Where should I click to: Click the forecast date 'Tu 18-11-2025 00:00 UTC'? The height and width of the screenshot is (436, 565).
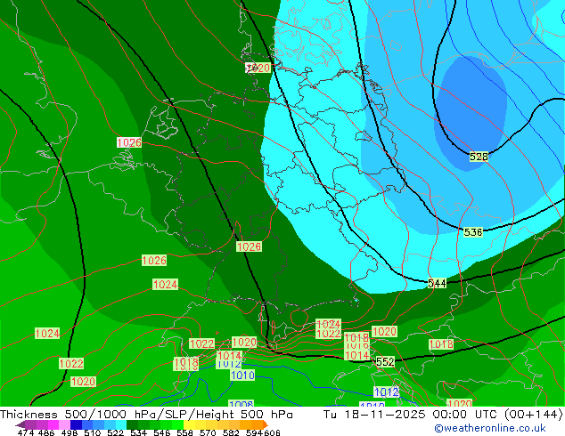[411, 415]
